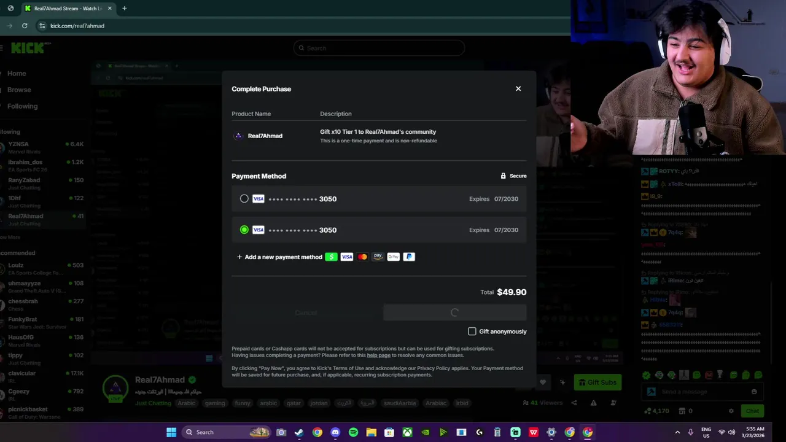
Task: Select the Real7Ahmad Stream browser tab
Action: [68, 9]
